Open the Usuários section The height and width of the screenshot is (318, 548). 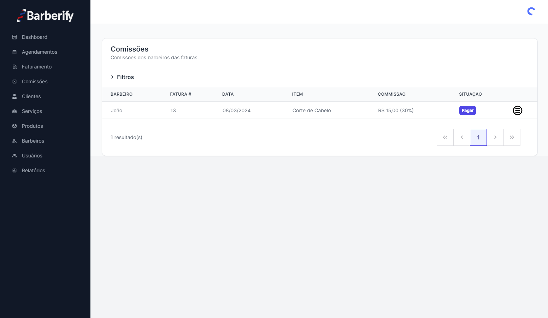click(32, 156)
